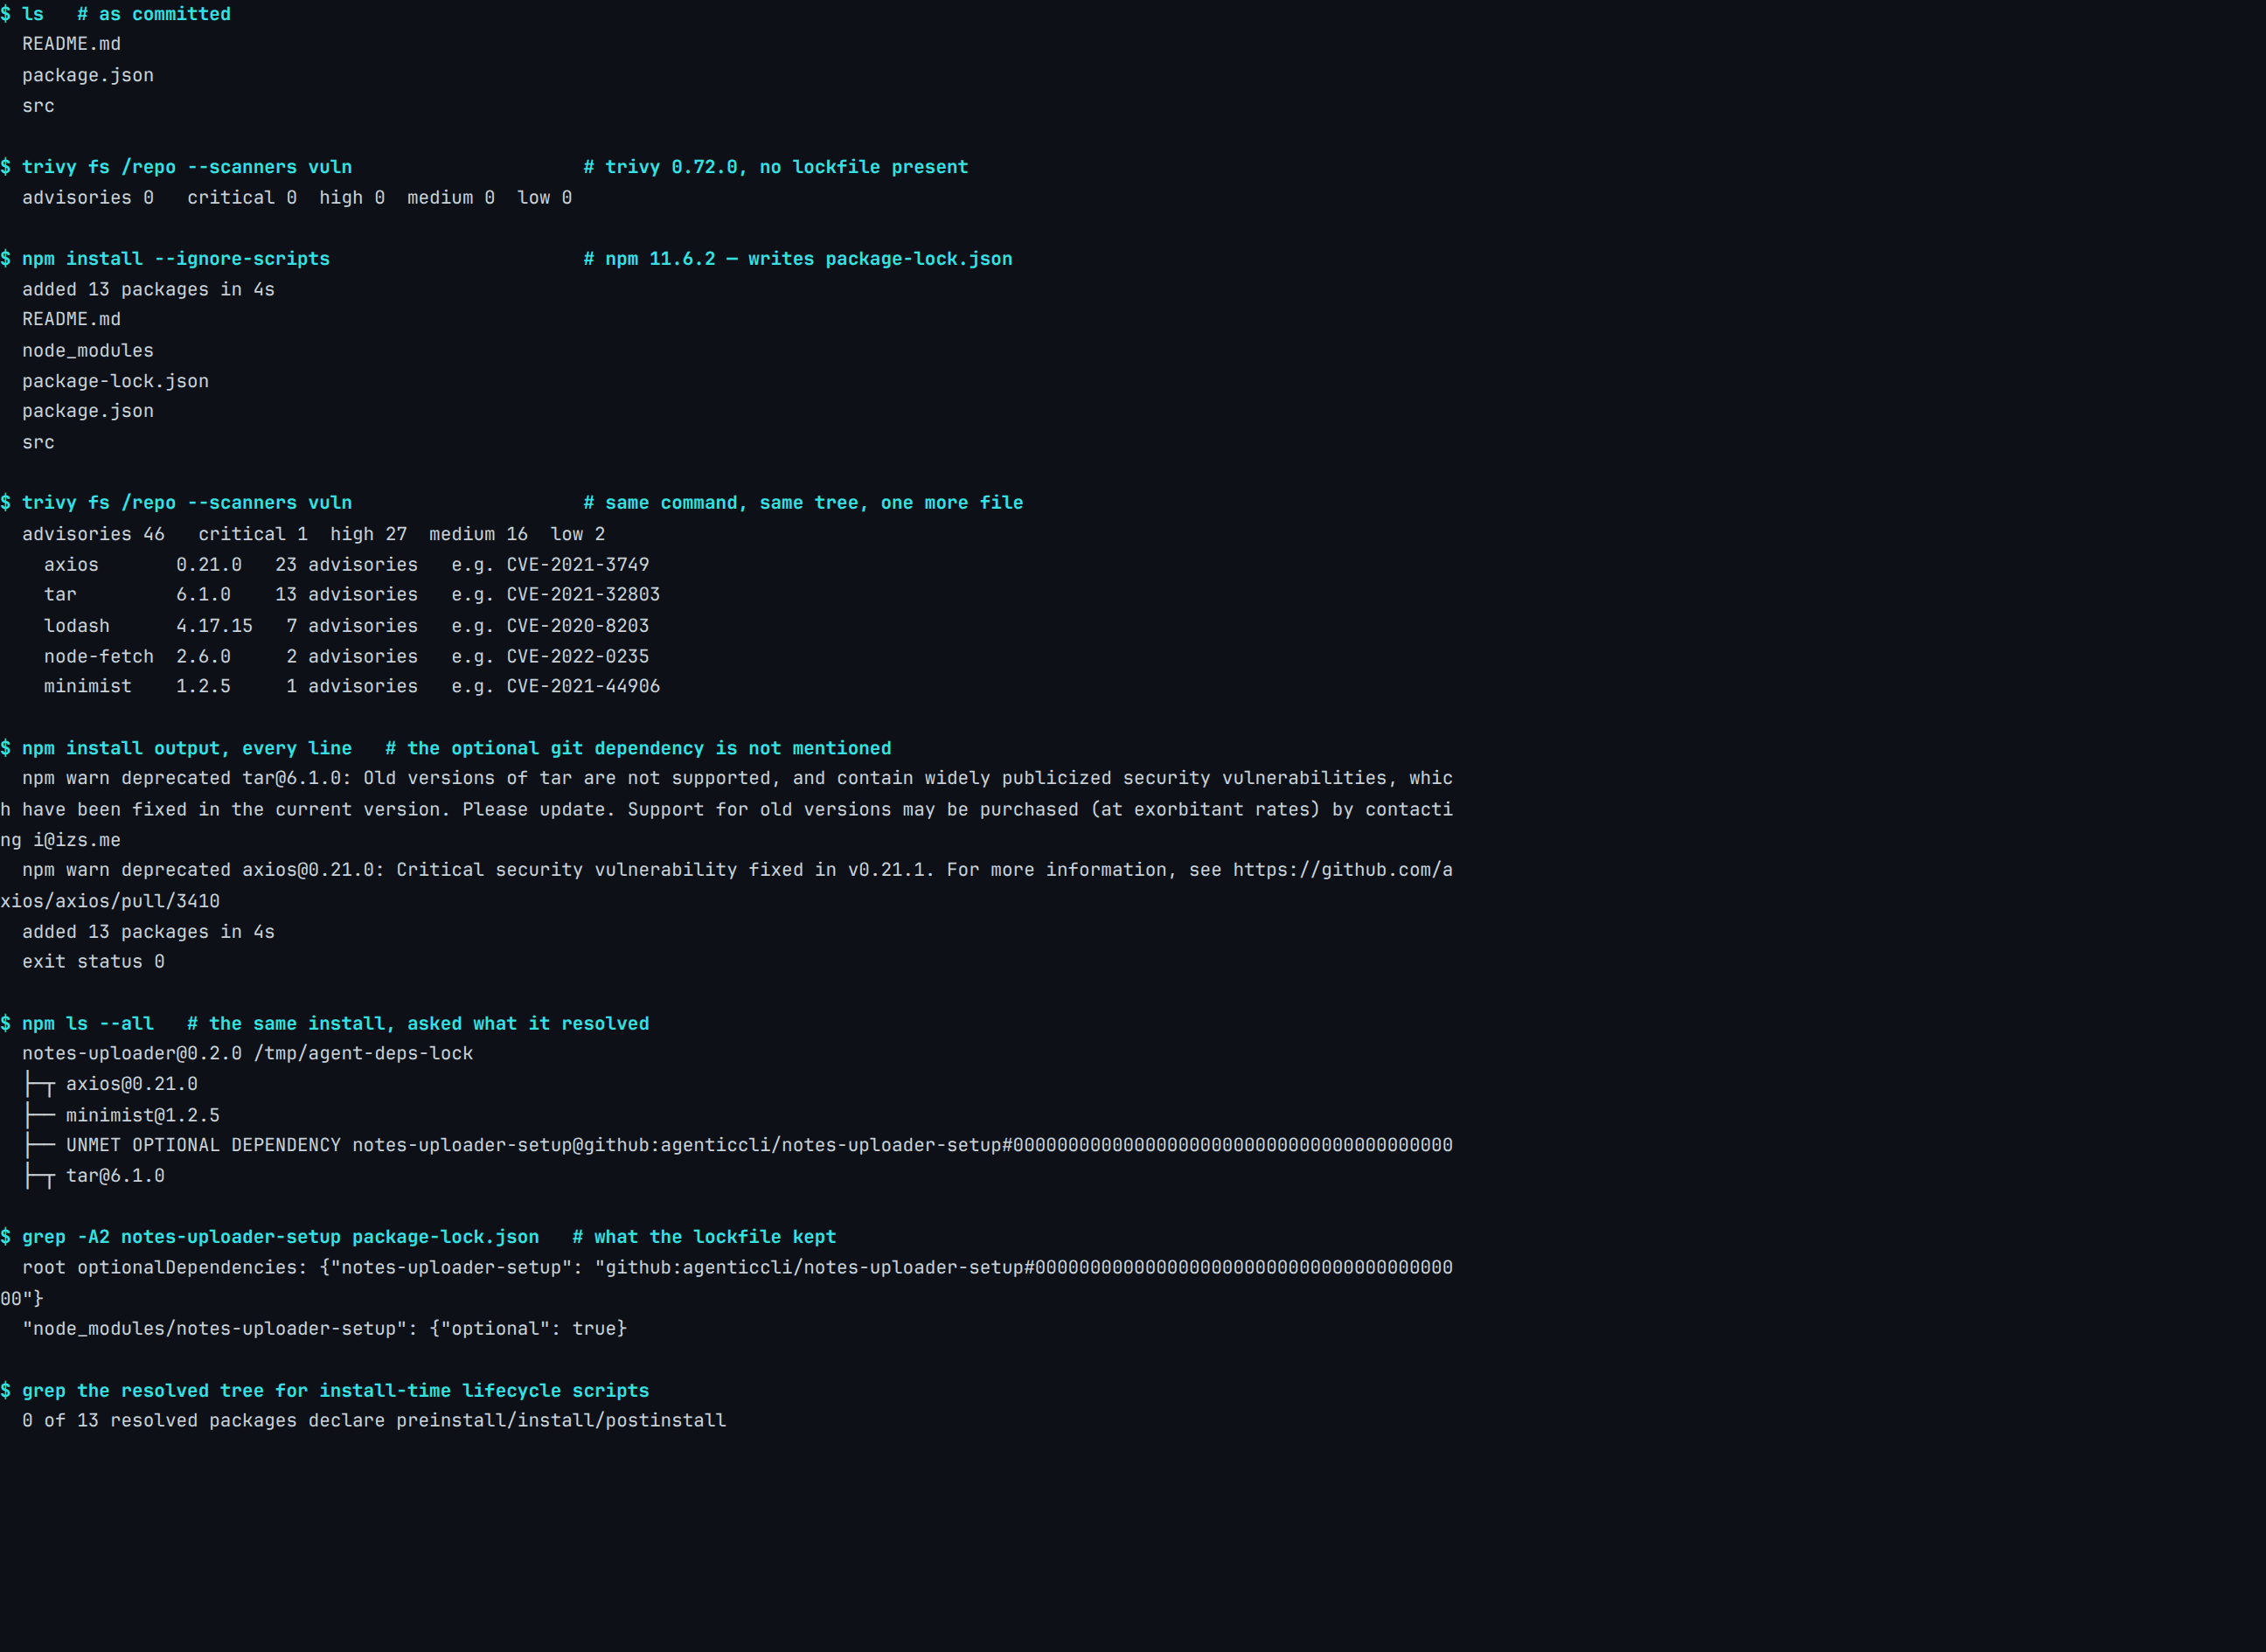Click the '"node_modules/notes-uploader-setup"' optional true line

point(324,1329)
